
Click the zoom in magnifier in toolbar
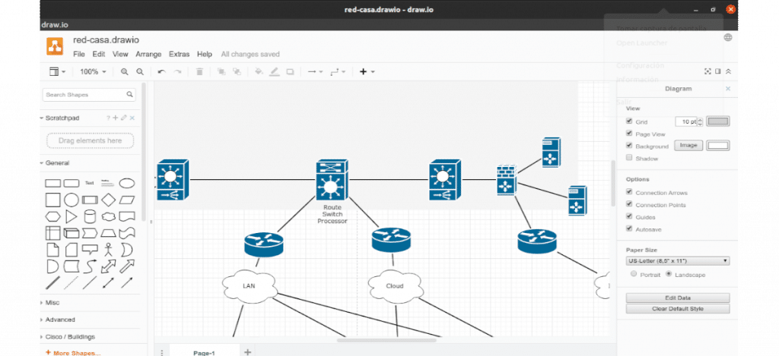point(124,72)
